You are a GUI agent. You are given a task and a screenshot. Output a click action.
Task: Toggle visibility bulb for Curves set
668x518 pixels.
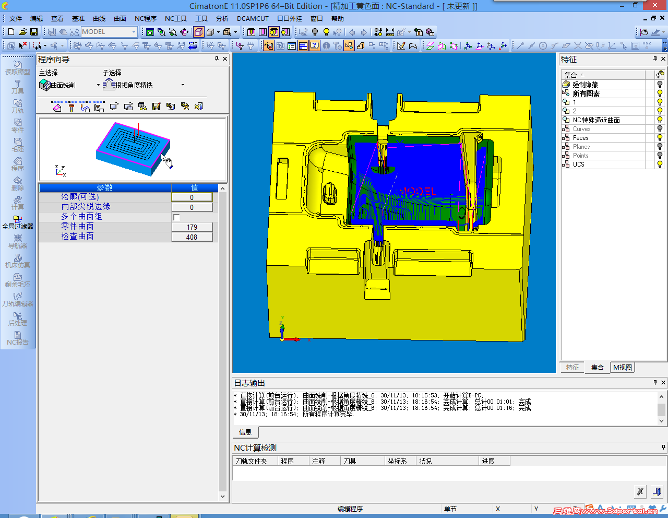pyautogui.click(x=660, y=129)
